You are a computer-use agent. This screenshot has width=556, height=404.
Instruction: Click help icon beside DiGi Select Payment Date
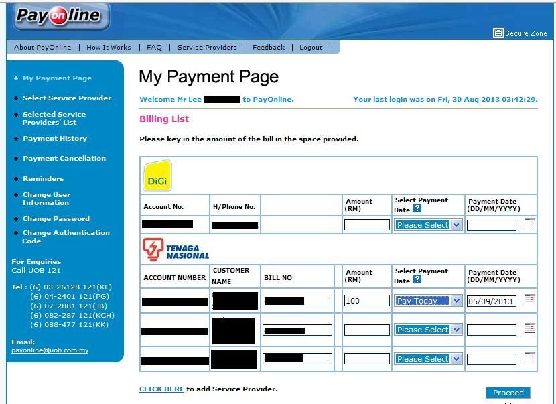coord(417,209)
